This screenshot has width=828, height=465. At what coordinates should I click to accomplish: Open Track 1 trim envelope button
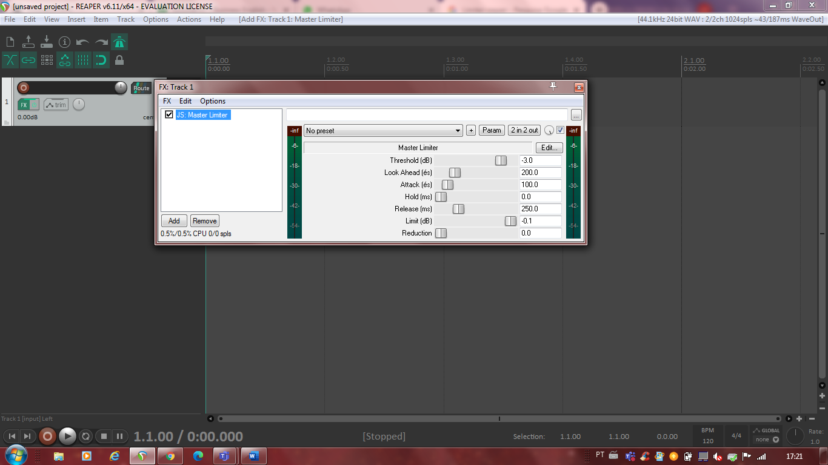56,105
